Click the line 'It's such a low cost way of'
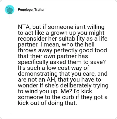The image size is (117, 119). click(x=54, y=68)
